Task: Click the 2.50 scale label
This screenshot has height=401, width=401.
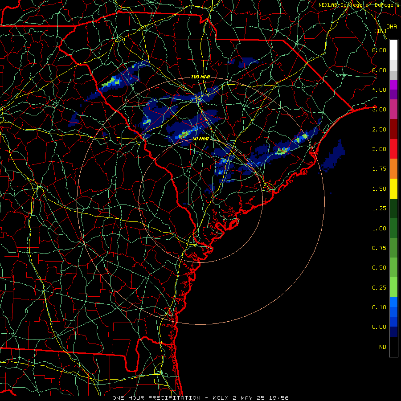Action: pos(379,129)
